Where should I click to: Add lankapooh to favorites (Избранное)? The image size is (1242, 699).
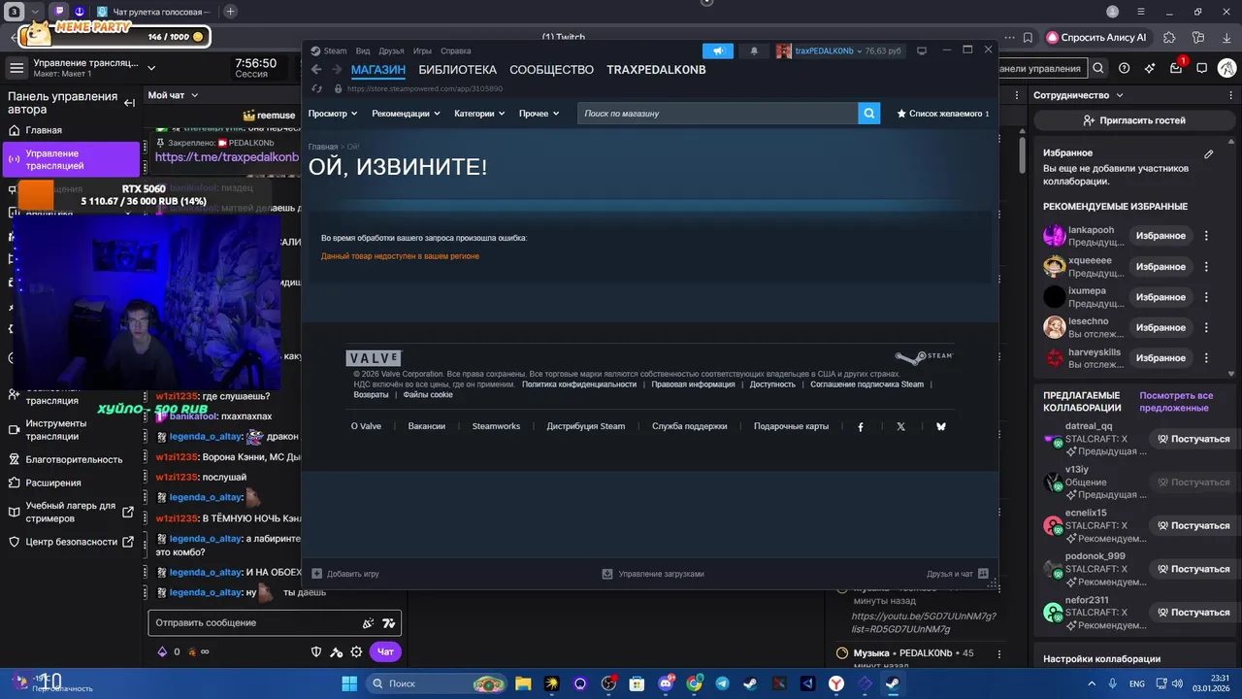coord(1160,236)
